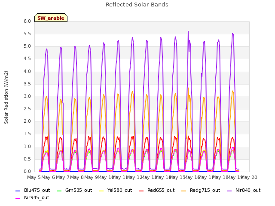This screenshot has width=275, height=206.
Task: Click the magenta Nir945_out legend color marker
Action: click(18, 198)
